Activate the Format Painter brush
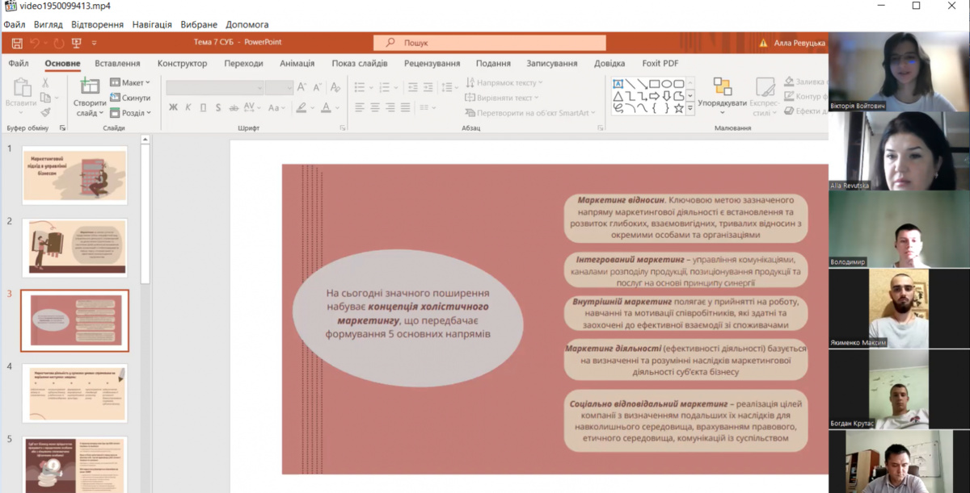The height and width of the screenshot is (493, 970). tap(45, 113)
